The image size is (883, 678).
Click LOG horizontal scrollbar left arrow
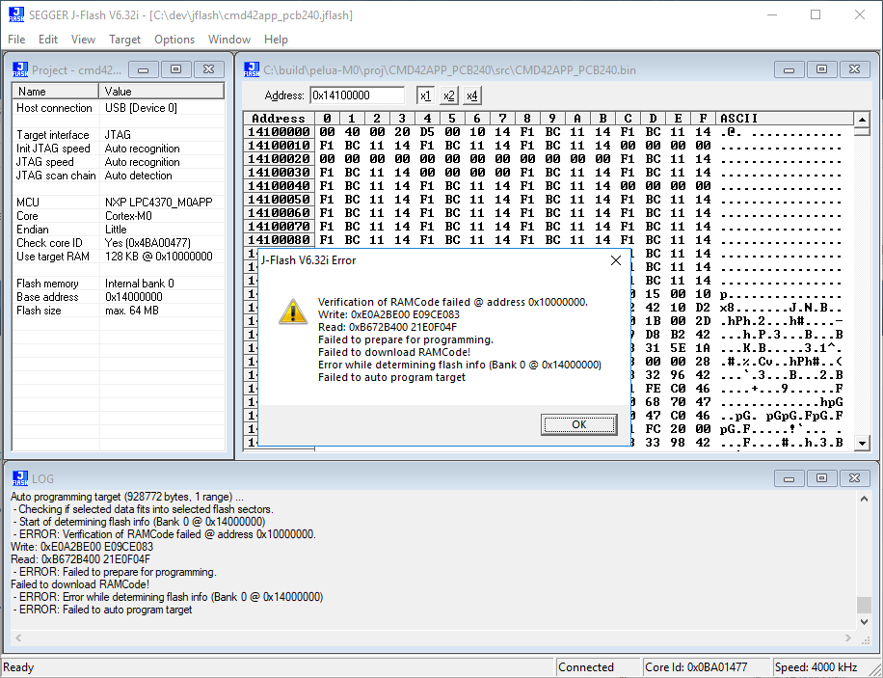click(x=18, y=638)
